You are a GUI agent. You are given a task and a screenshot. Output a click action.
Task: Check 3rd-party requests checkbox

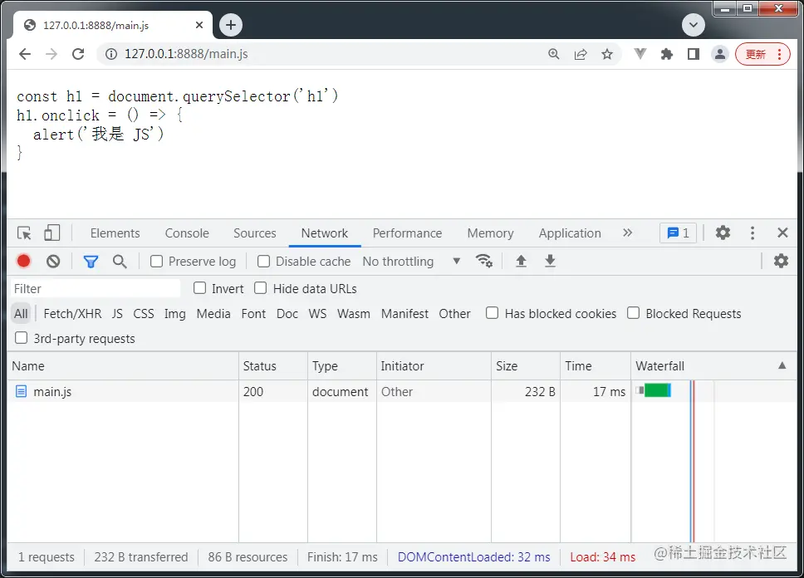pos(21,338)
